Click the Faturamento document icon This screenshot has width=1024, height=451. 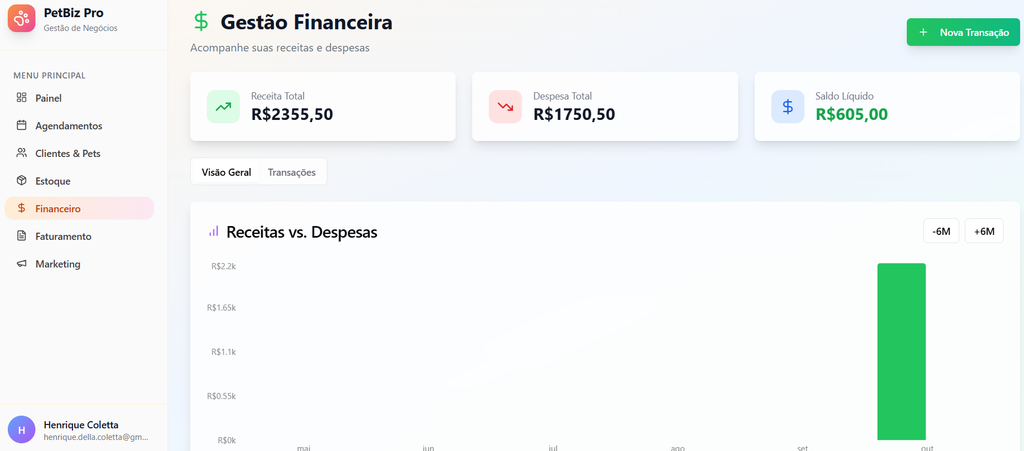click(x=22, y=236)
